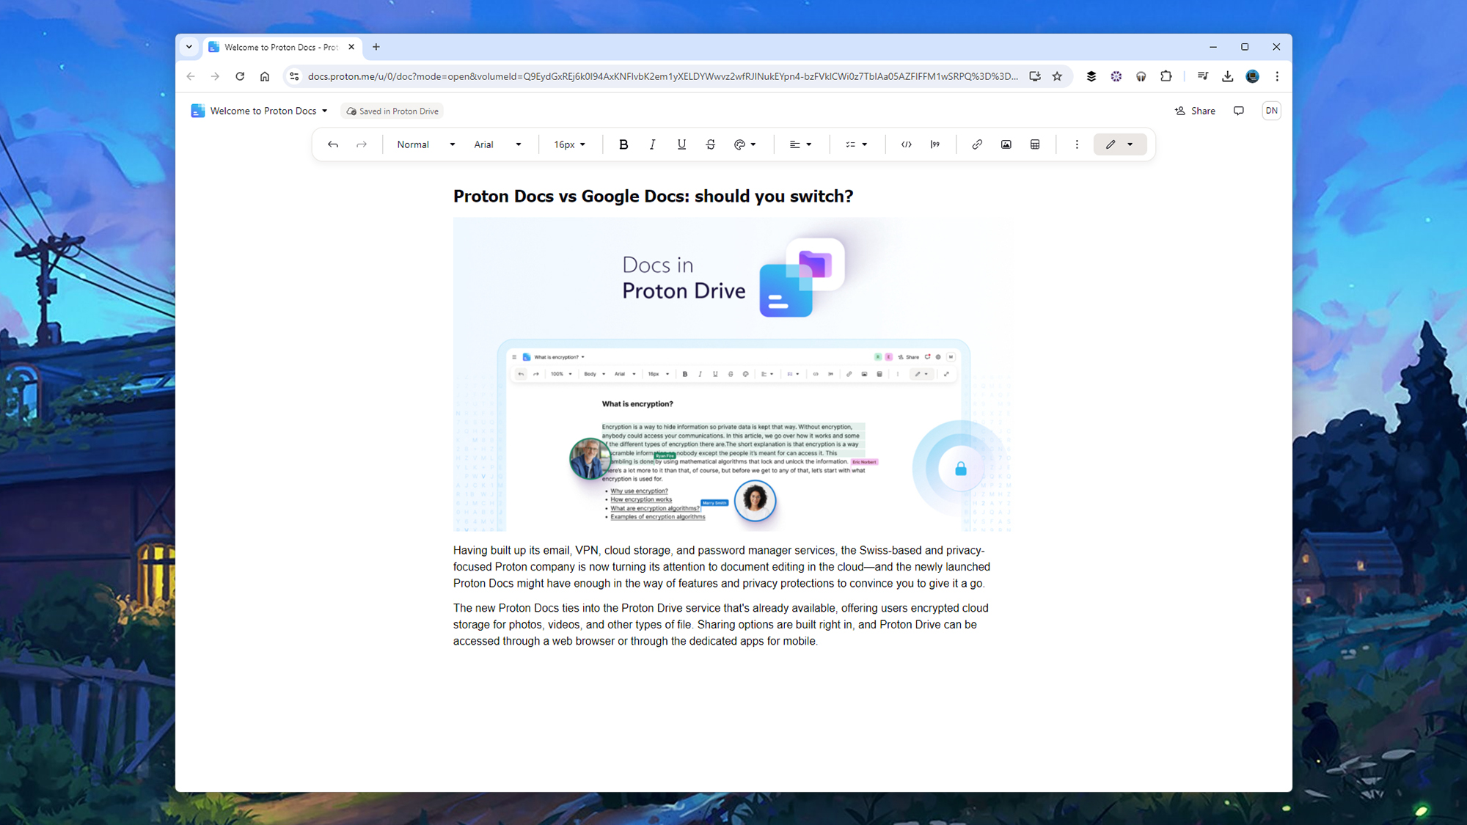
Task: Toggle bold formatting
Action: click(623, 144)
